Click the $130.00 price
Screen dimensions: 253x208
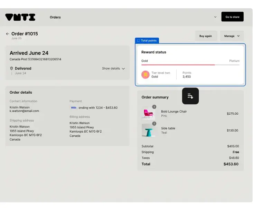pos(232,131)
